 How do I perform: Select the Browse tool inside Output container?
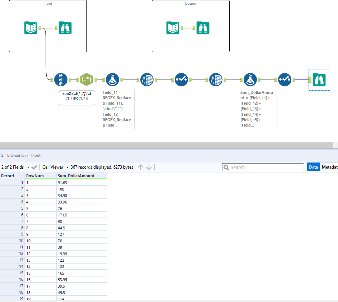tap(203, 28)
